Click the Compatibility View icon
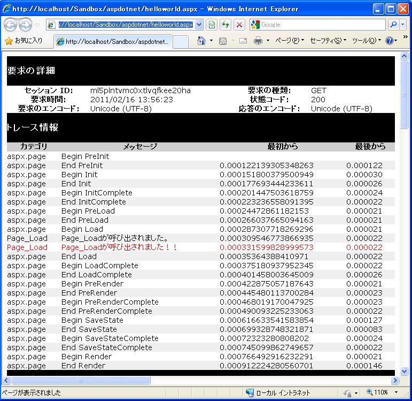This screenshot has width=412, height=401. (x=212, y=25)
